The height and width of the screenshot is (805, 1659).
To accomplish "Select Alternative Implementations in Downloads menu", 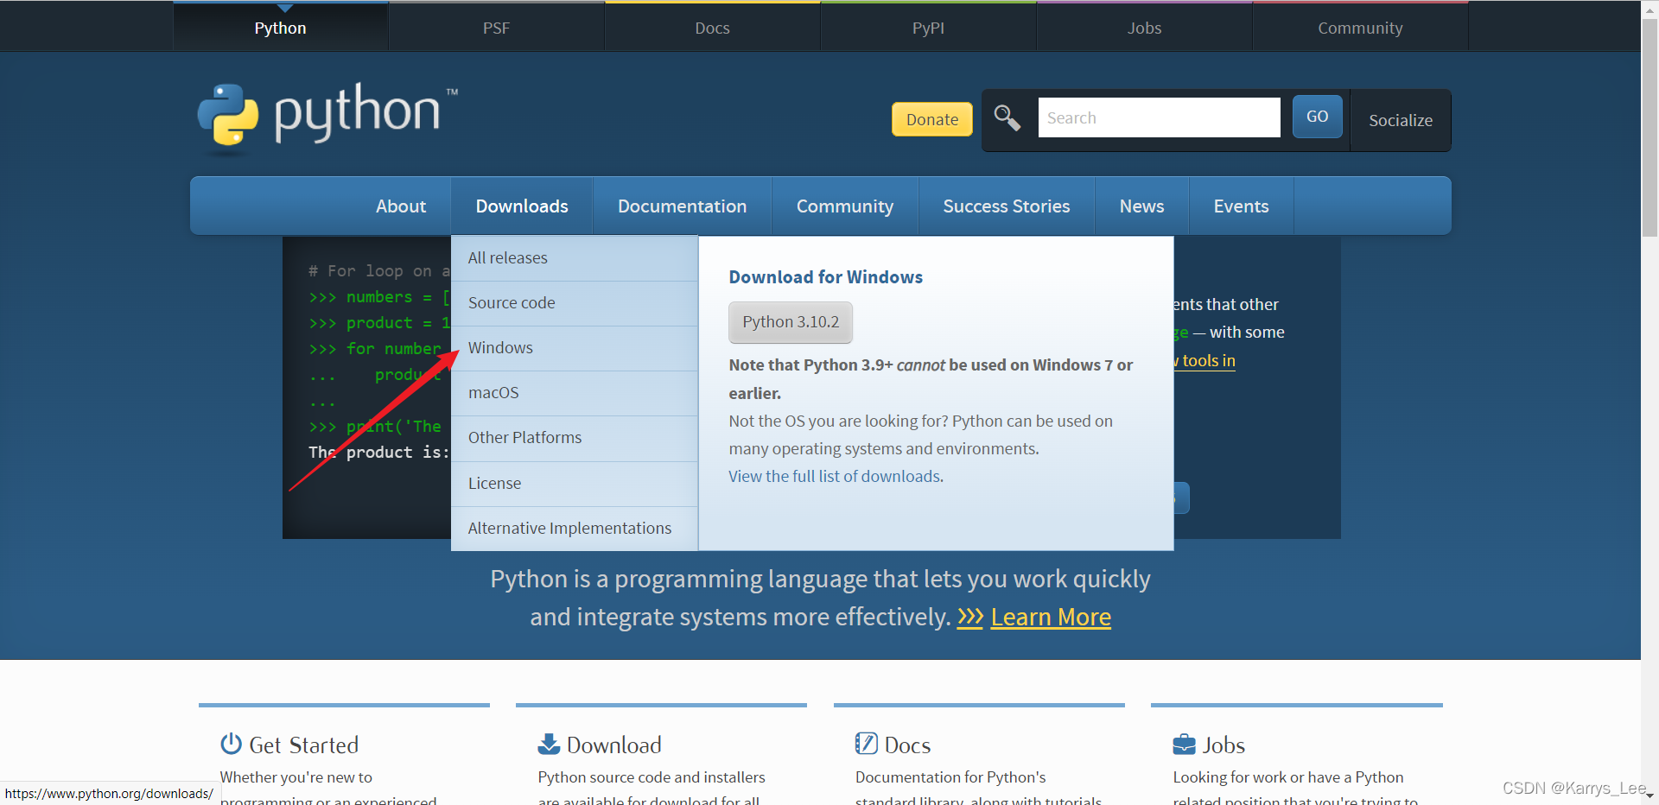I will pos(575,529).
